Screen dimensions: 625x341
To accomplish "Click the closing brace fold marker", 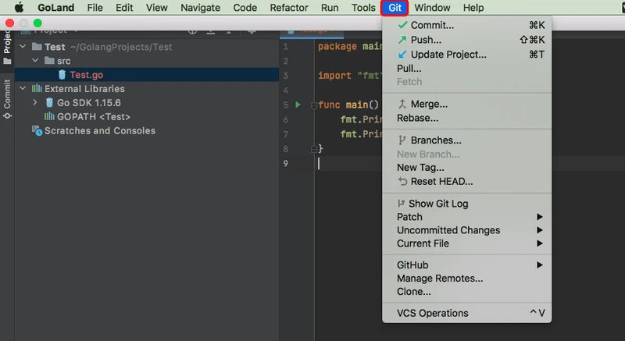I will click(x=314, y=149).
